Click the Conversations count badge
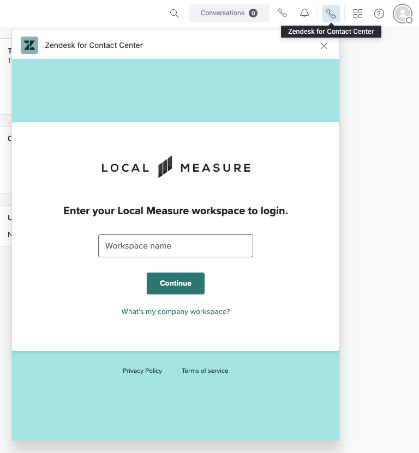The image size is (419, 453). (253, 13)
